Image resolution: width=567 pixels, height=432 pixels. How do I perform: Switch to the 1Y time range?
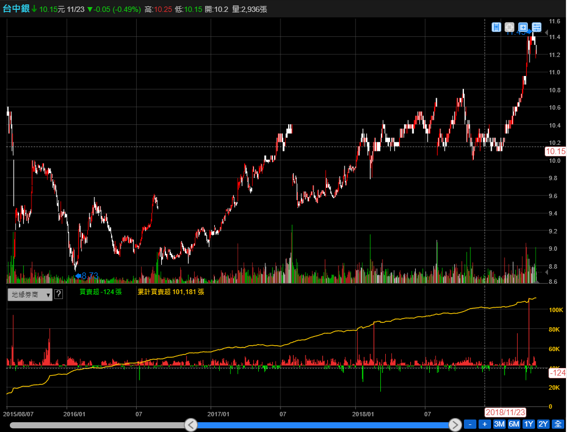(528, 424)
